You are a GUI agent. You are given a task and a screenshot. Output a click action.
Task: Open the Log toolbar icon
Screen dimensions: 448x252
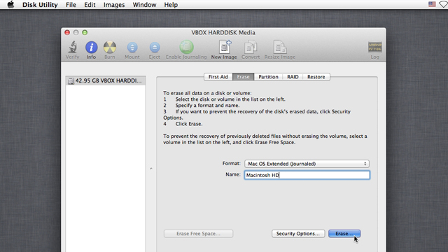coord(375,47)
